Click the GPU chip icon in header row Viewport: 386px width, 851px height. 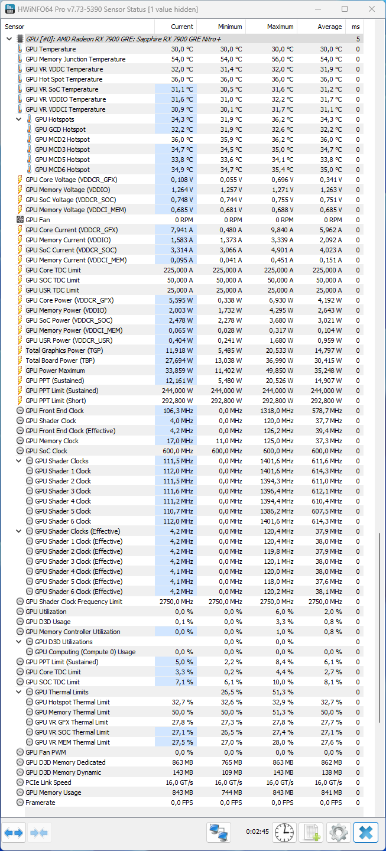pos(20,39)
